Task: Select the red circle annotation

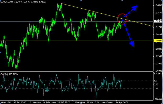Action: tap(122, 19)
